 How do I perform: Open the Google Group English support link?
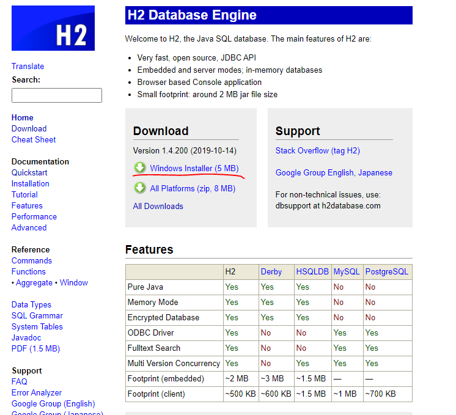(x=314, y=173)
